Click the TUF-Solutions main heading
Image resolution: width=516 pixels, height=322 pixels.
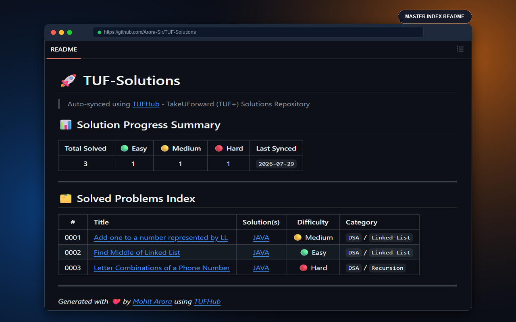[132, 80]
